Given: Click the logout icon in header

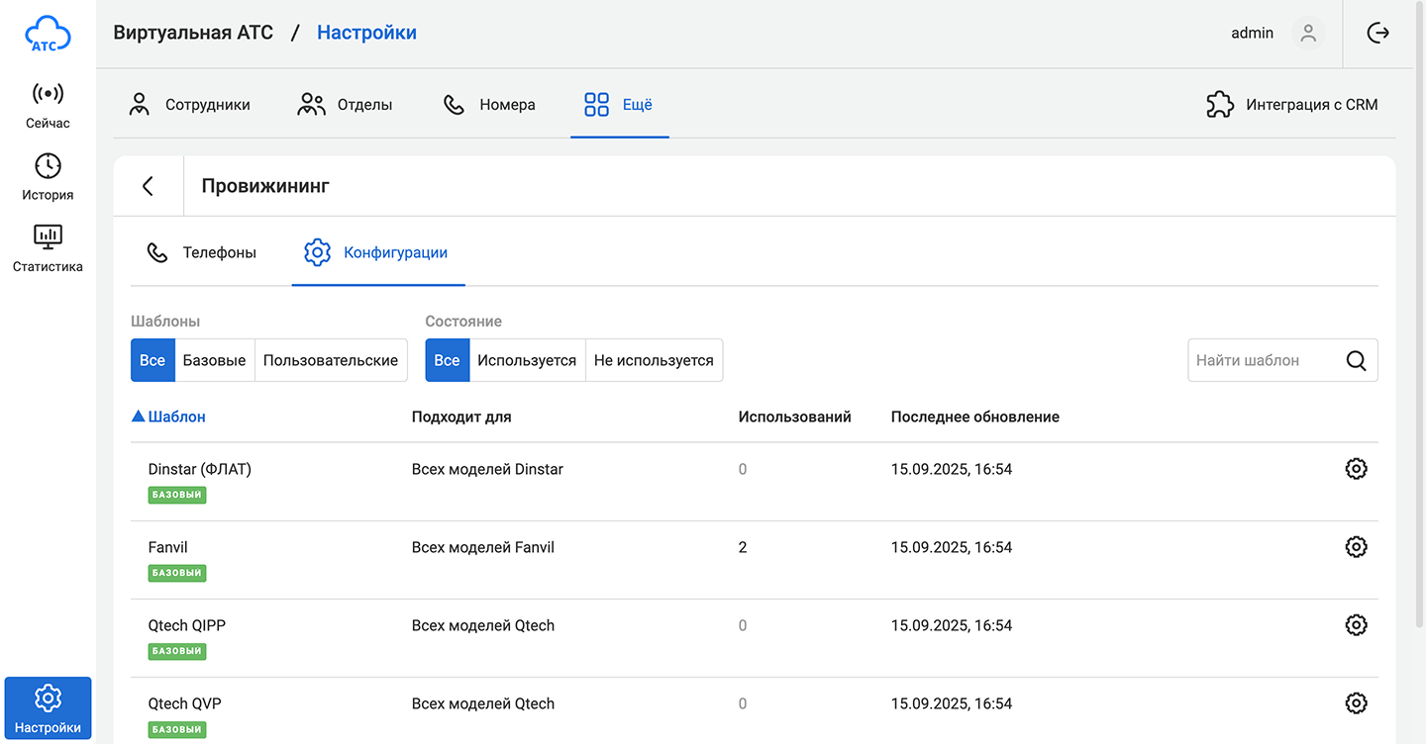Looking at the screenshot, I should [x=1377, y=34].
